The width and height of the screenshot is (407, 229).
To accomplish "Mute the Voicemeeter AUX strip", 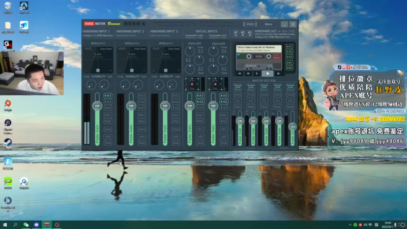I will (224, 143).
